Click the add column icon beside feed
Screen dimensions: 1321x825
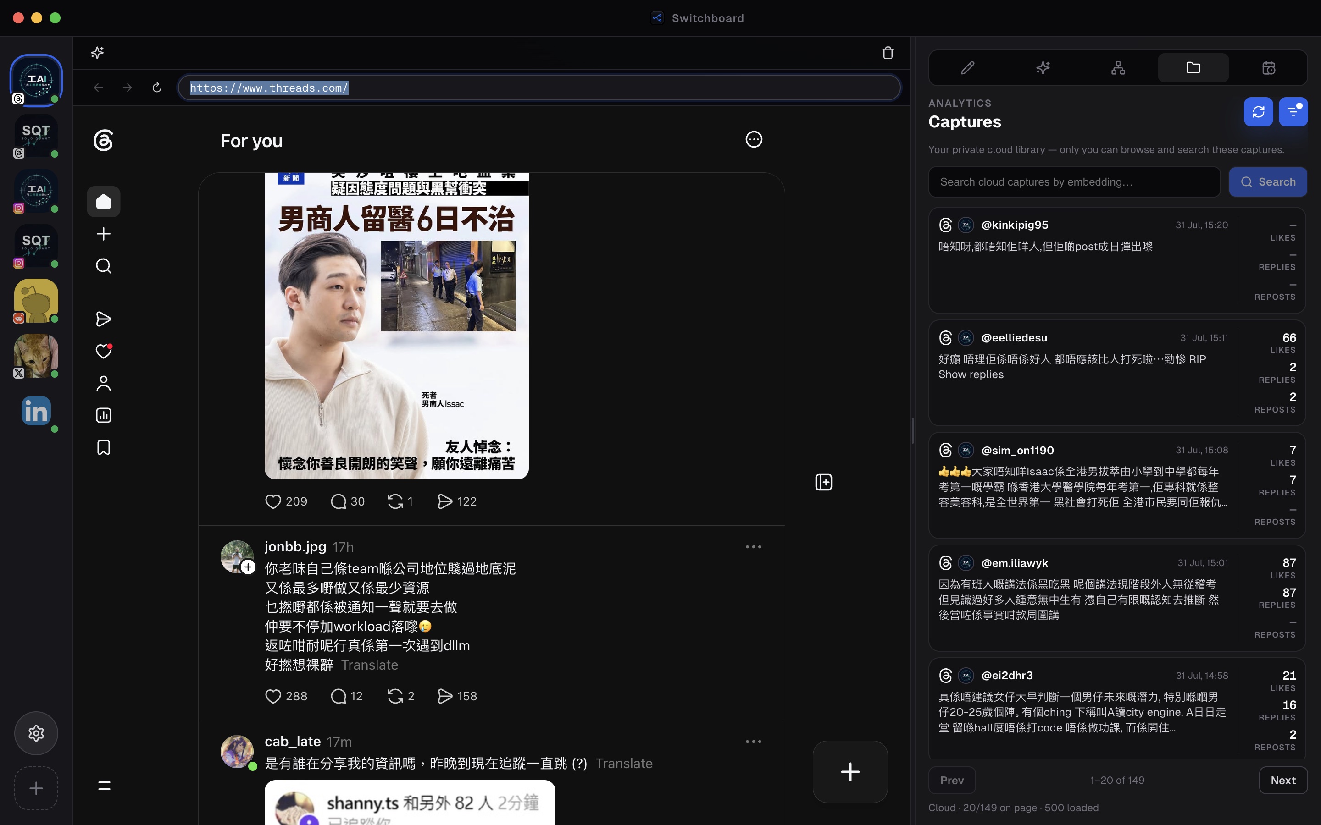pyautogui.click(x=823, y=482)
